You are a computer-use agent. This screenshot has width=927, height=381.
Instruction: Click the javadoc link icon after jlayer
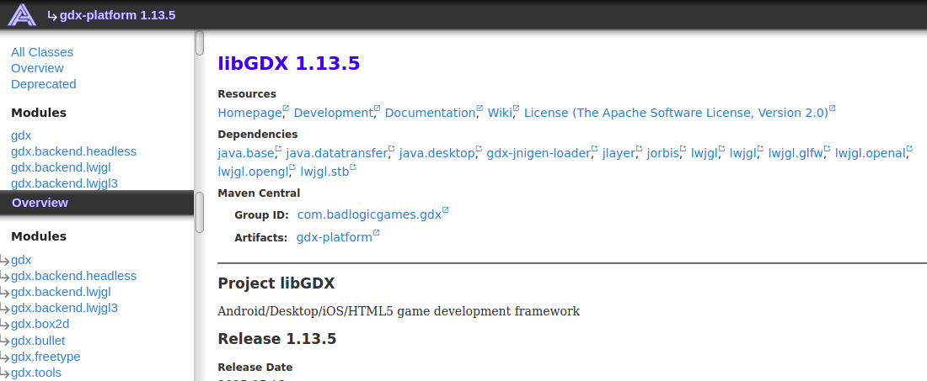point(639,150)
